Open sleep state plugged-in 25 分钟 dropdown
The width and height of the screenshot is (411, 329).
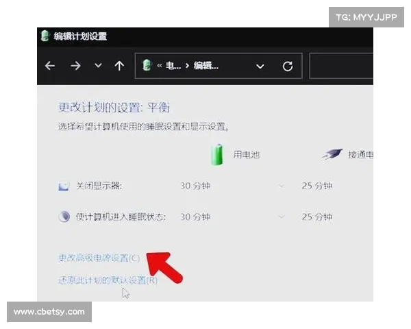(x=317, y=217)
